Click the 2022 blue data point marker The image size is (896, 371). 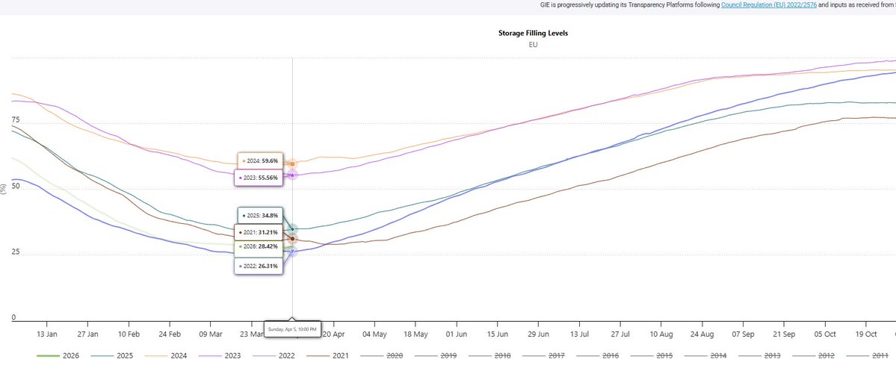[x=293, y=251]
